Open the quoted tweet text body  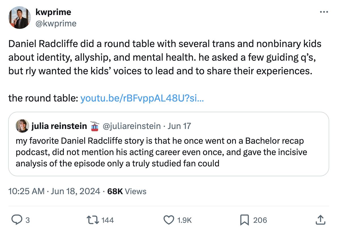pyautogui.click(x=161, y=152)
